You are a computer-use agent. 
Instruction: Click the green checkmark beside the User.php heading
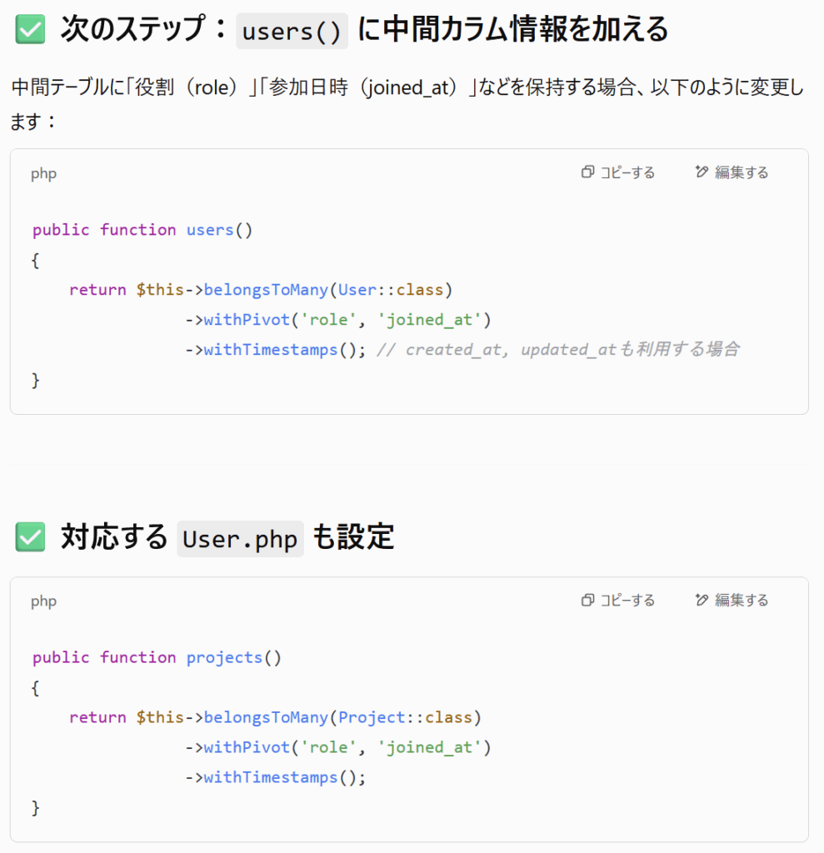click(30, 537)
